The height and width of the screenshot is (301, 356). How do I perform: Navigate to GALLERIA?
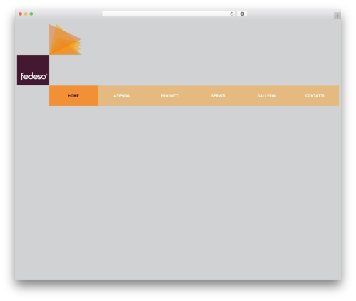pos(266,96)
